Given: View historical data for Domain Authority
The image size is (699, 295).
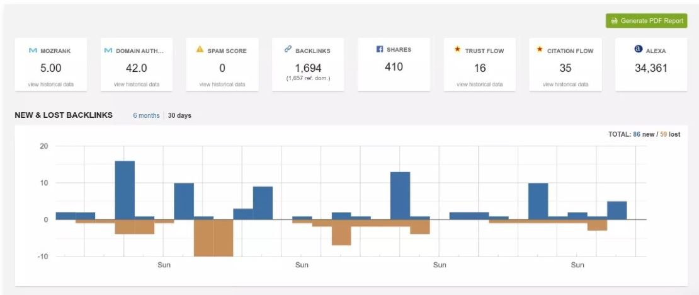Looking at the screenshot, I should coord(137,84).
